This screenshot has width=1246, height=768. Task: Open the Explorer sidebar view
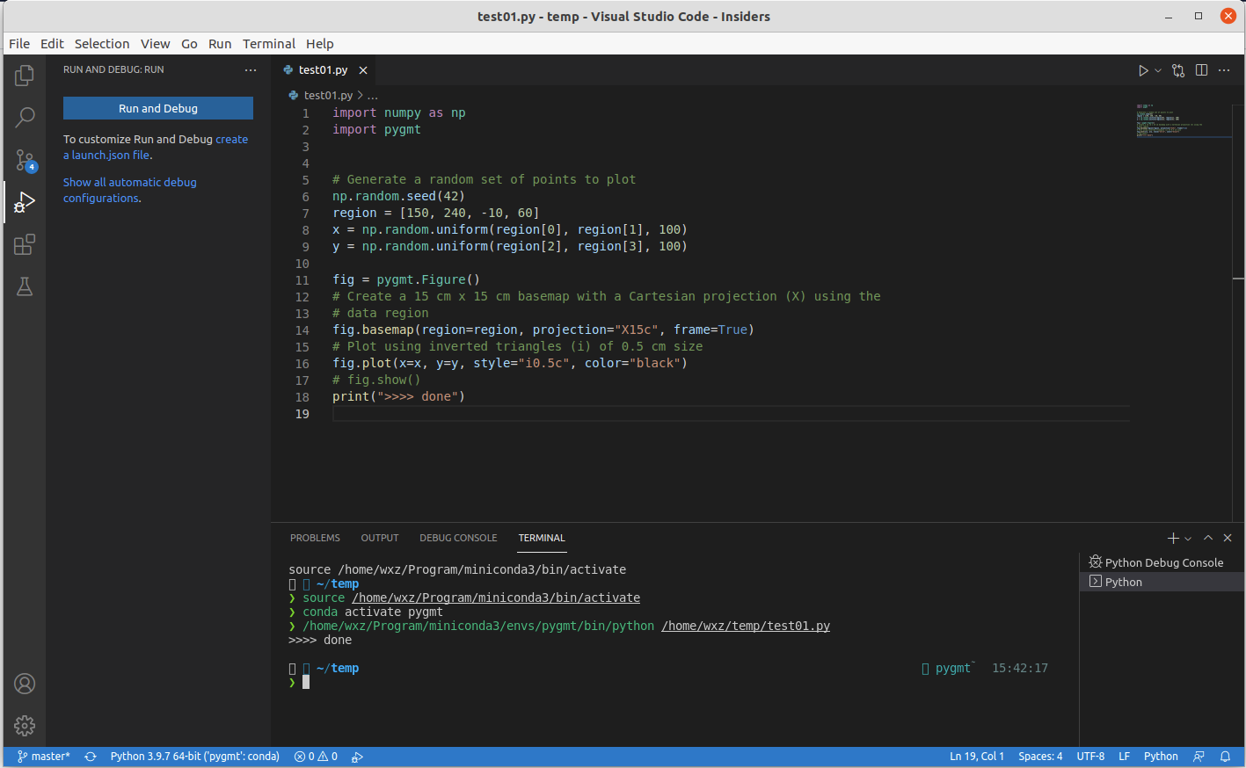(x=24, y=76)
